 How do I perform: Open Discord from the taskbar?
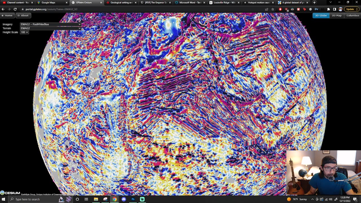click(x=124, y=199)
